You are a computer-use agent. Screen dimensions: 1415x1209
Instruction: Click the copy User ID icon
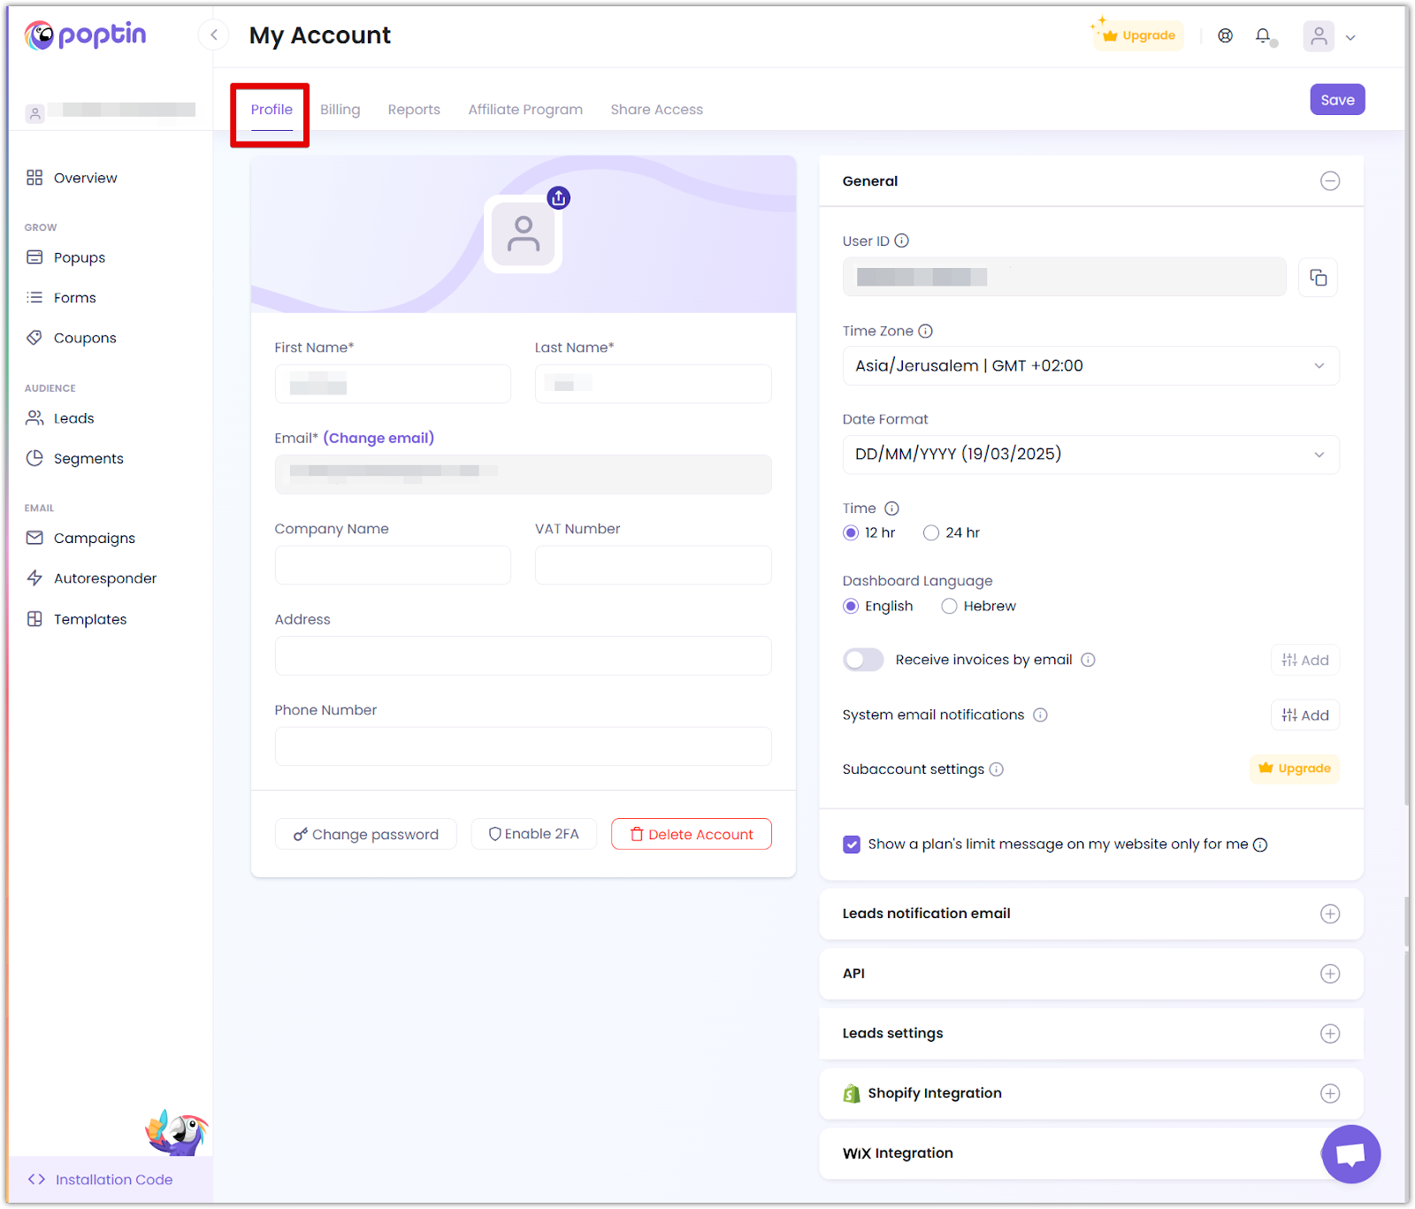point(1318,278)
